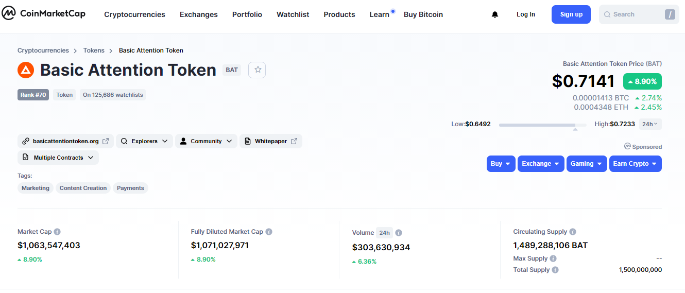
Task: Click the Max Supply info icon
Action: (x=553, y=258)
